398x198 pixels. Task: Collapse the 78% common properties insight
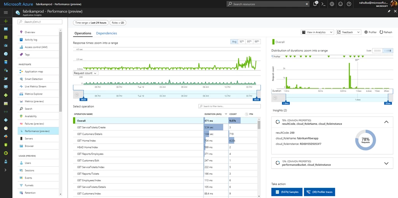[386, 122]
